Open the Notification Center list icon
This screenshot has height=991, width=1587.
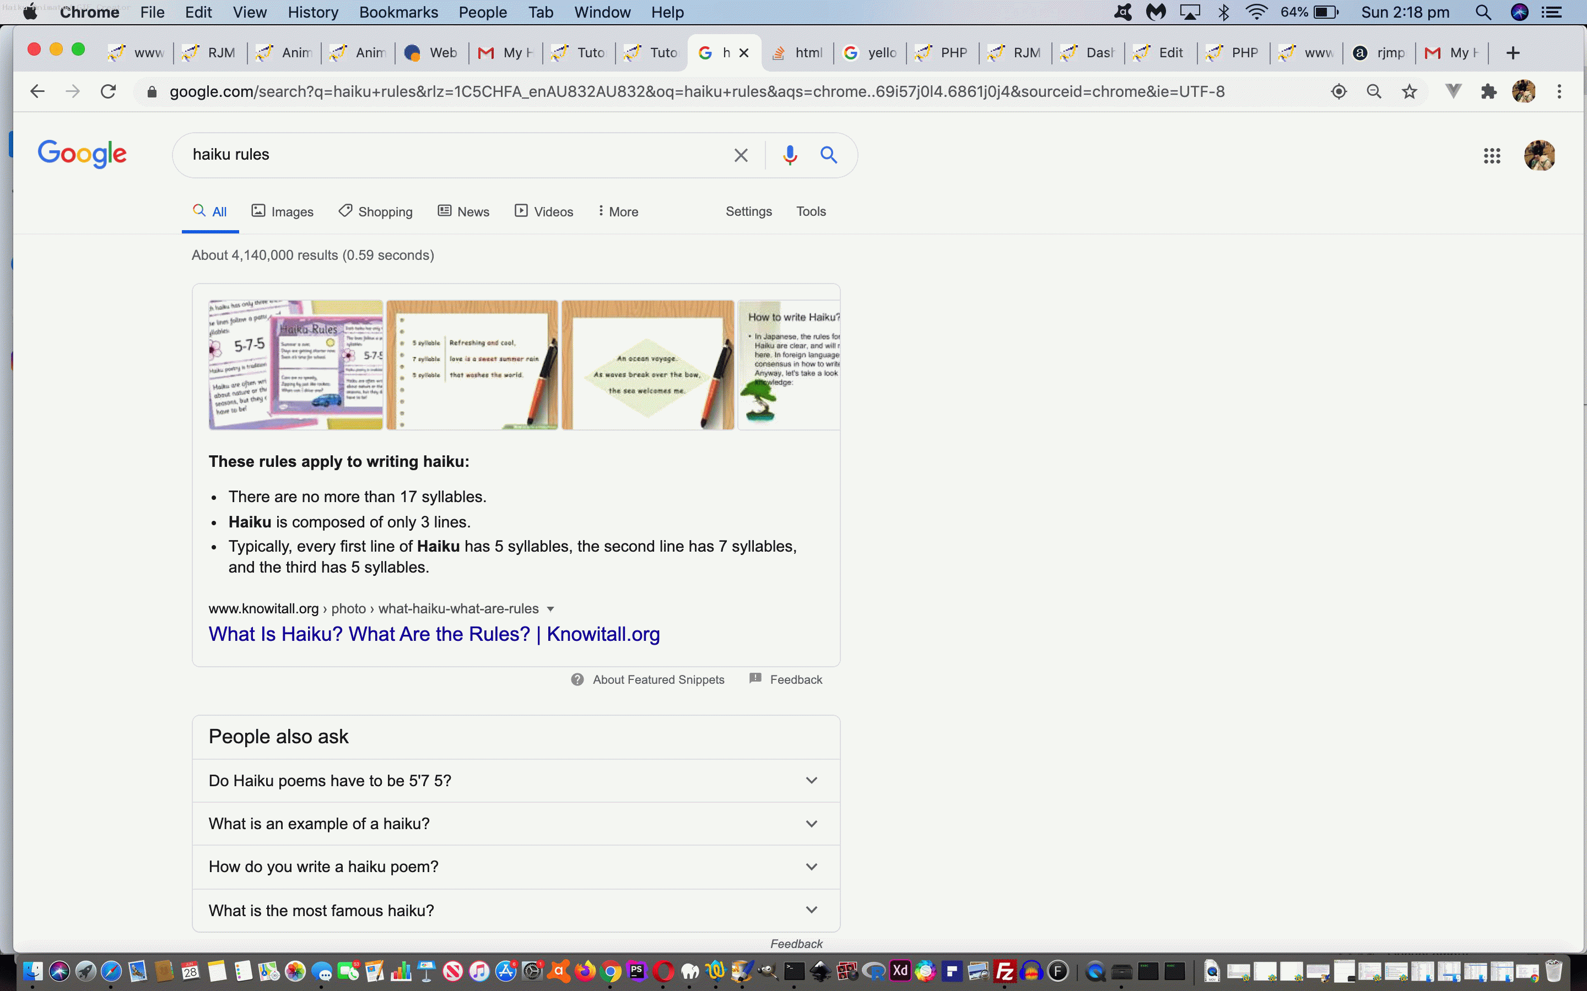click(1552, 13)
